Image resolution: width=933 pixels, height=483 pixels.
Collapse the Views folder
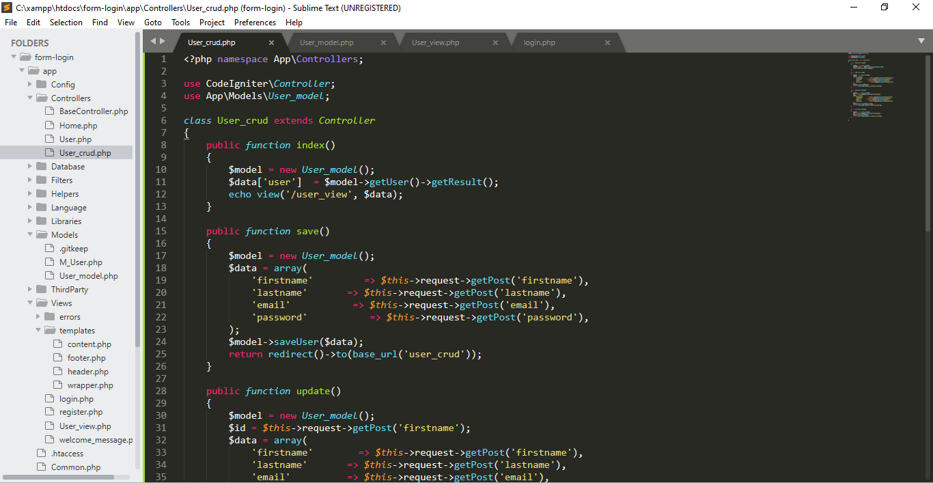pyautogui.click(x=30, y=303)
